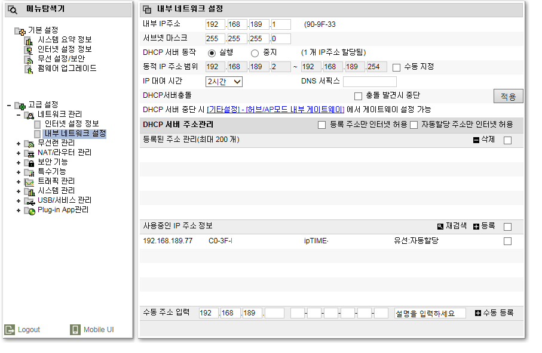Expand the 시스템 관리 node

coord(19,191)
